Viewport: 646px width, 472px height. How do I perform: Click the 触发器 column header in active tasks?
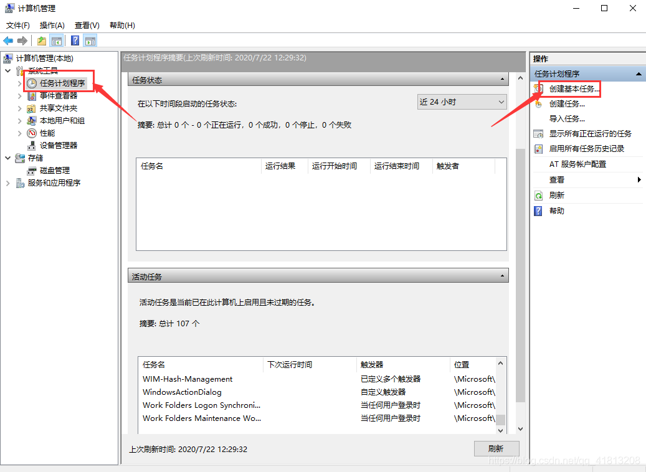click(x=403, y=364)
